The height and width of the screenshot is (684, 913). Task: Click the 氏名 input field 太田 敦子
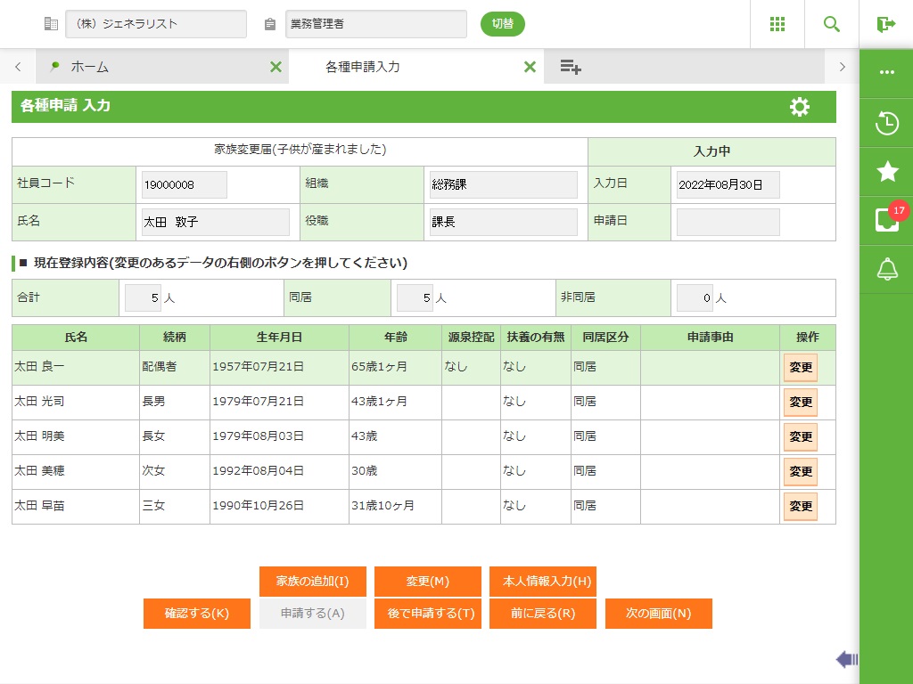[215, 222]
